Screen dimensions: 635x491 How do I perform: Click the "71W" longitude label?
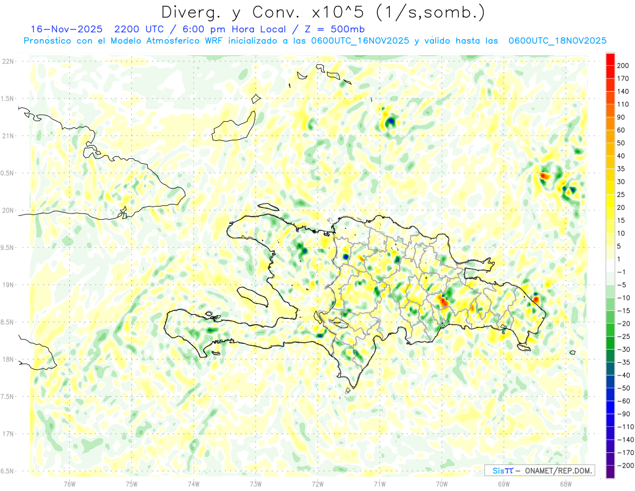379,483
